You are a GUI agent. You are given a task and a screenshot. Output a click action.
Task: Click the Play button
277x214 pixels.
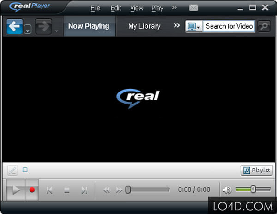coord(16,190)
